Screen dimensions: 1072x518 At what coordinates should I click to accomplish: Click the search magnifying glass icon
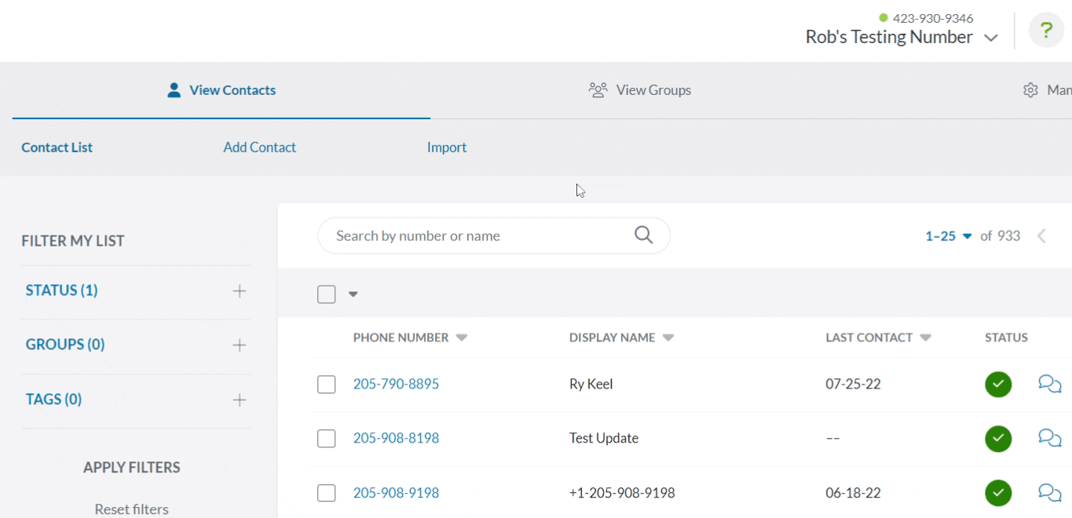click(642, 235)
